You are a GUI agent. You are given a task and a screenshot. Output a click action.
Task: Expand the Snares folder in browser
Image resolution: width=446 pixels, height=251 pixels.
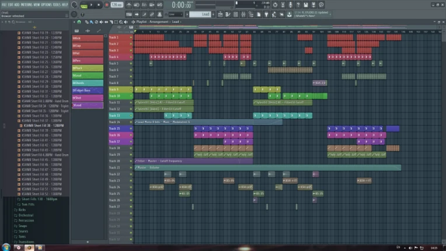21,231
